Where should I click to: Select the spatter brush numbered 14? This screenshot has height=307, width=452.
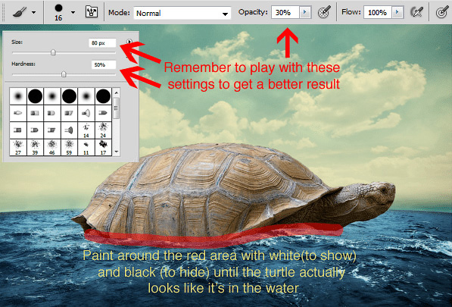tap(86, 130)
